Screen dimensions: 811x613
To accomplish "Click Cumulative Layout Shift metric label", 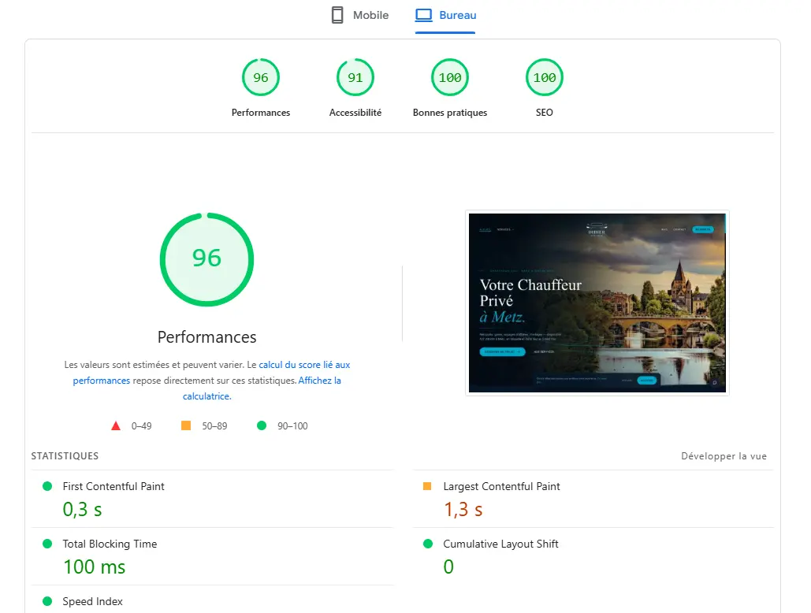I will (500, 544).
